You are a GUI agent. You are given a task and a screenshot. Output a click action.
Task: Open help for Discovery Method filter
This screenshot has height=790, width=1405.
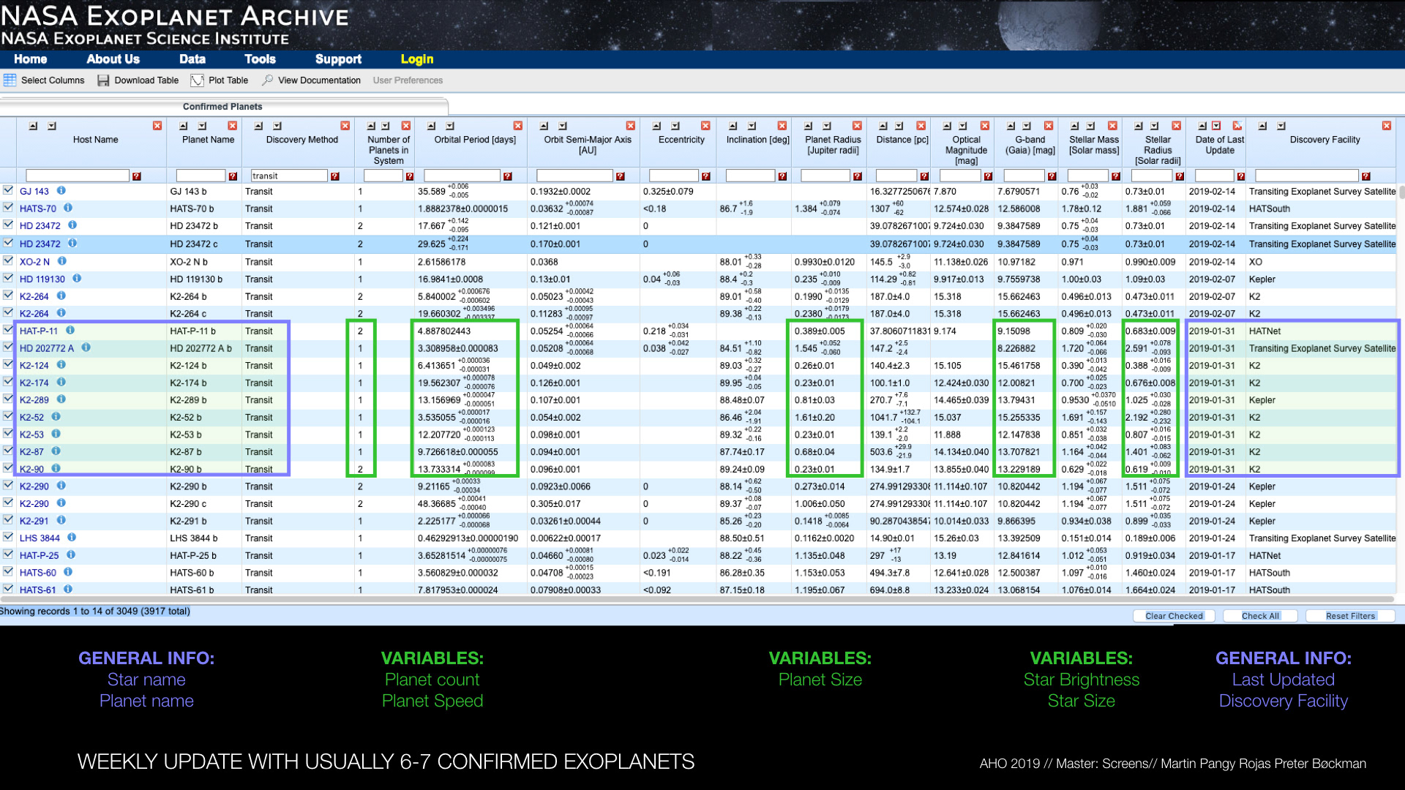[x=334, y=176]
